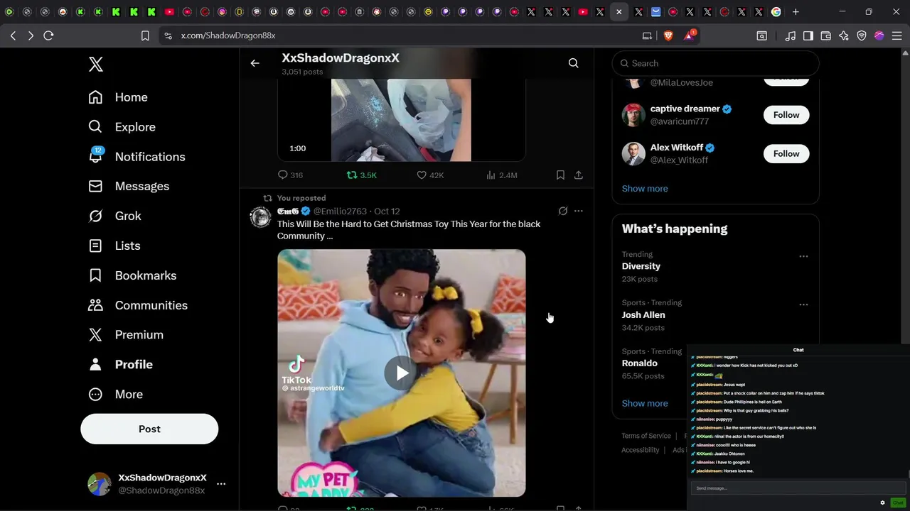View analytics of 2.4M views post
910x511 pixels.
pyautogui.click(x=501, y=175)
